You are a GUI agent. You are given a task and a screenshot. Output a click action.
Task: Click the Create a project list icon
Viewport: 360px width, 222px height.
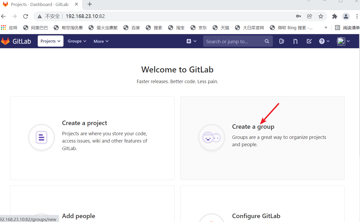pyautogui.click(x=41, y=137)
